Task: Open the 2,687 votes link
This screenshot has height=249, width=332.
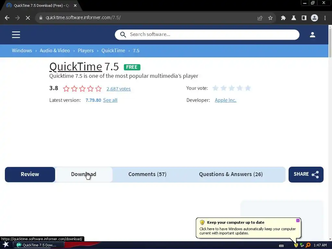Action: coord(119,89)
